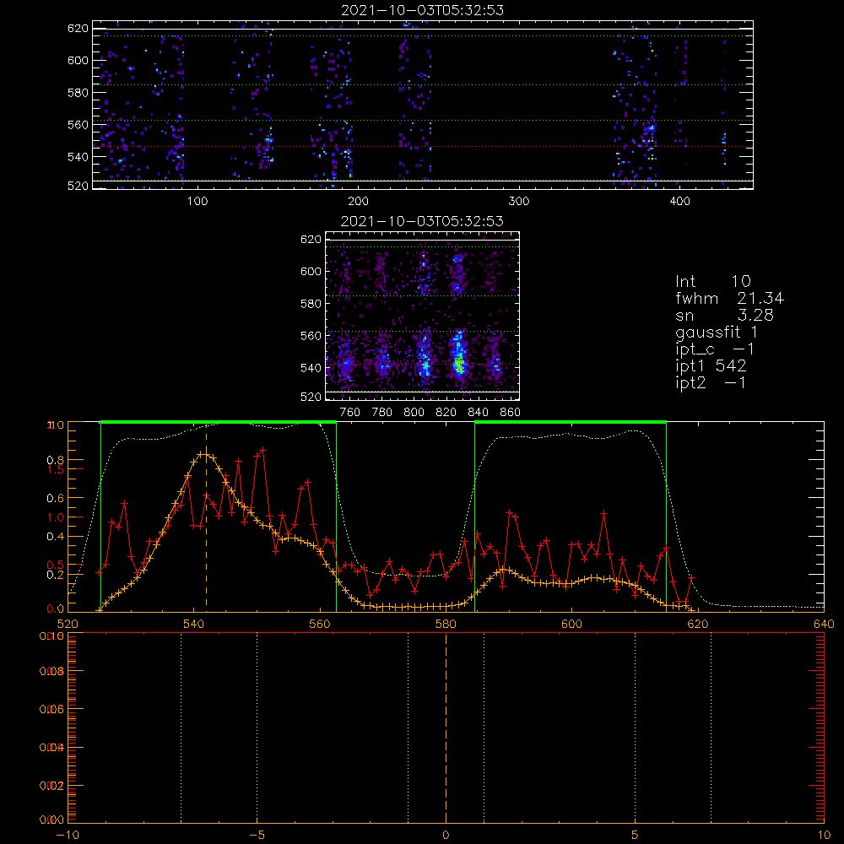This screenshot has height=844, width=844.
Task: Click the '5' x-axis label of bottom plot
Action: 636,835
